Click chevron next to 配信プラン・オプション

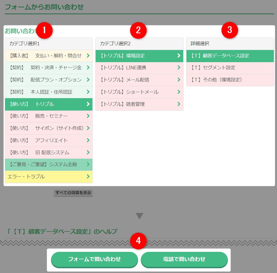(88, 80)
